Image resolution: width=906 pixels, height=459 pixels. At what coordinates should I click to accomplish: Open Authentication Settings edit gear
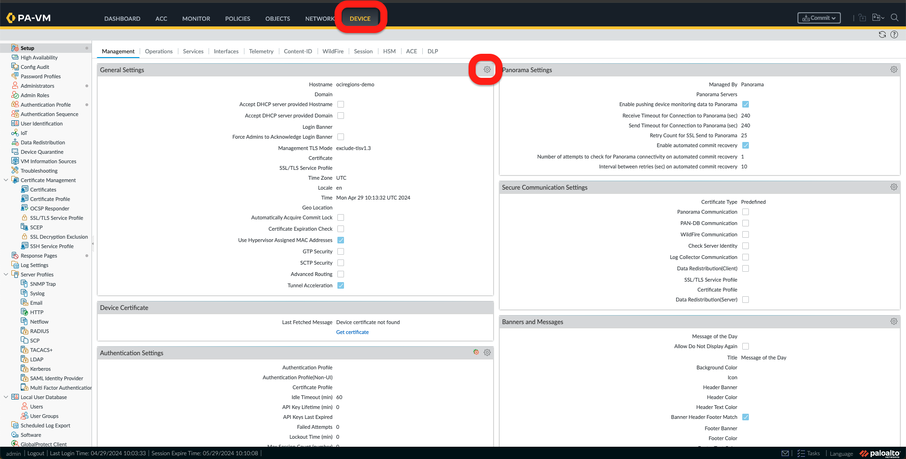pos(487,352)
